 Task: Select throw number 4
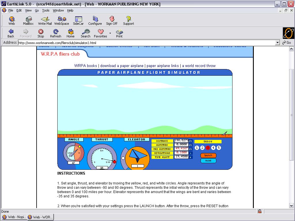tap(213, 148)
